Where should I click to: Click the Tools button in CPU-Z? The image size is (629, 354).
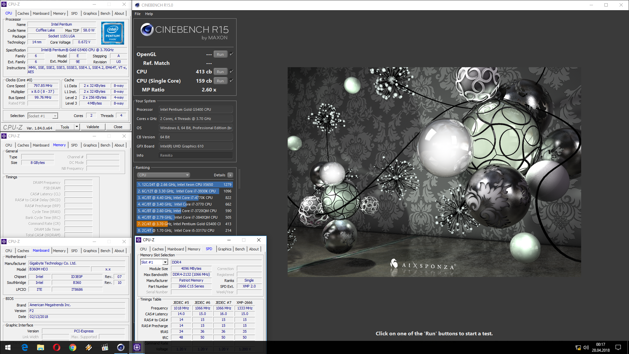point(65,127)
